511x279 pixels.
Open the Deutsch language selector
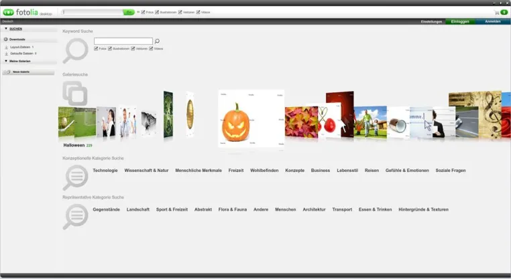[x=8, y=21]
